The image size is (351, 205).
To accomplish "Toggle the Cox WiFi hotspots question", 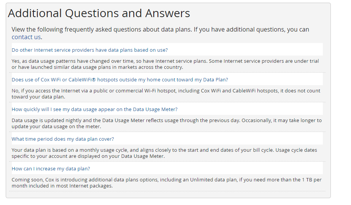I will tap(119, 79).
